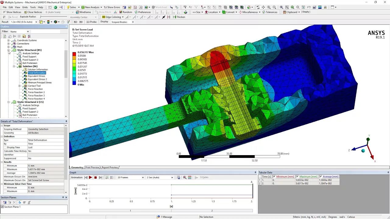
Task: Select Equivalent Stress result in tree
Action: 36,76
